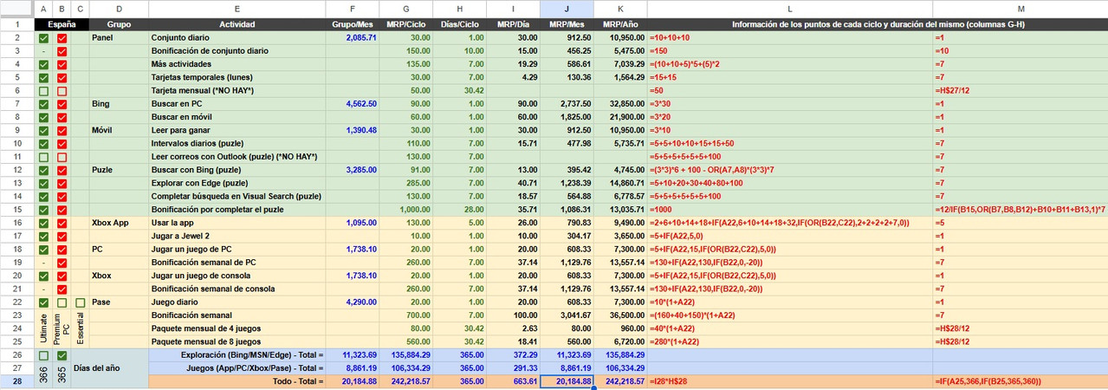The width and height of the screenshot is (1108, 390).
Task: Click the 3,285.00 Grupo/Mes value
Action: 352,170
